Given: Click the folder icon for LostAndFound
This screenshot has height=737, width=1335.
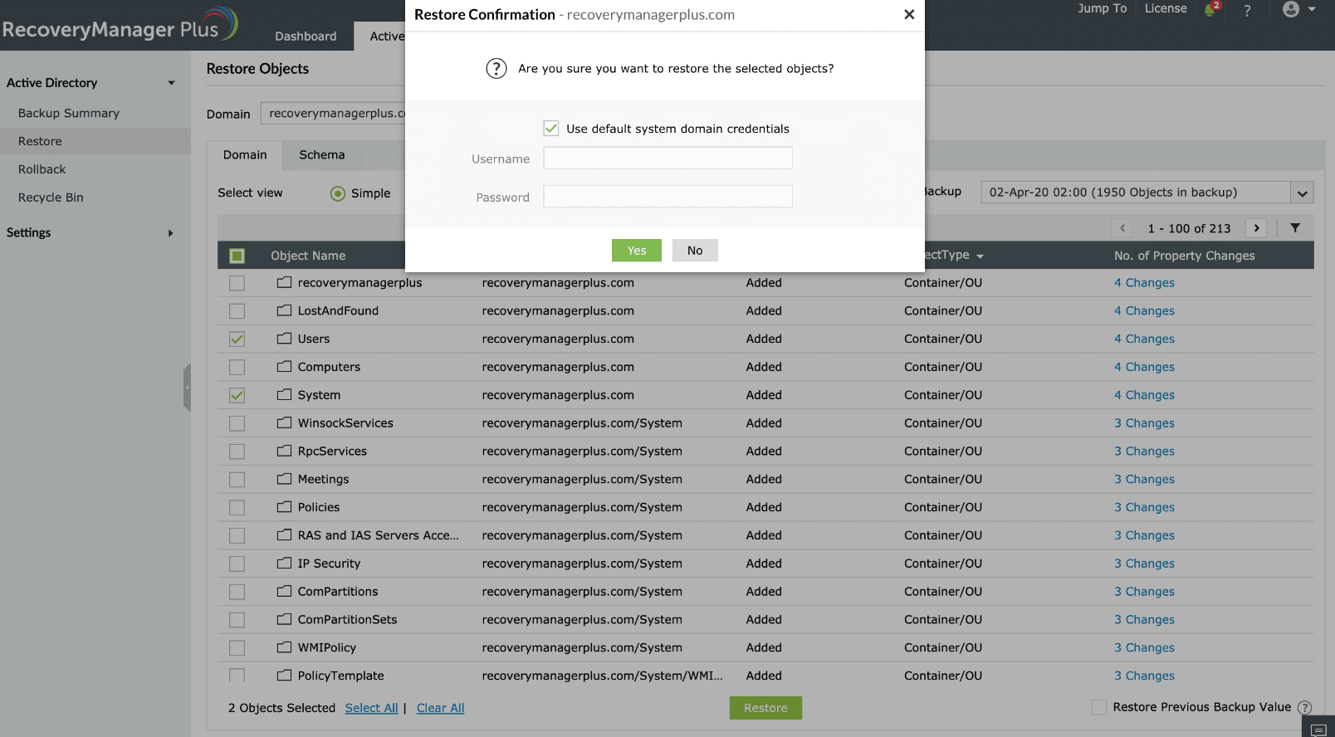Looking at the screenshot, I should 284,310.
